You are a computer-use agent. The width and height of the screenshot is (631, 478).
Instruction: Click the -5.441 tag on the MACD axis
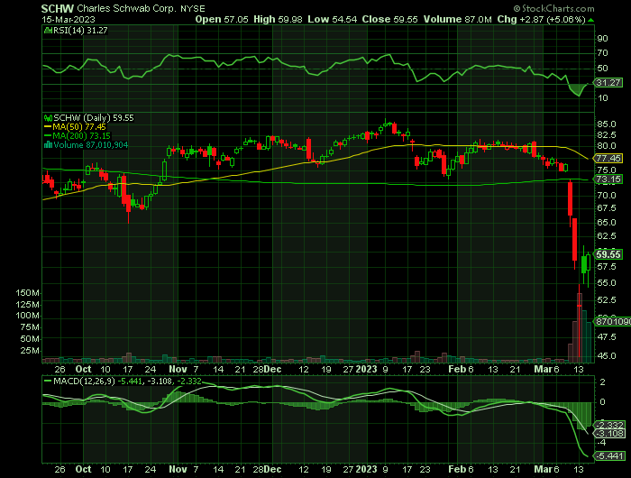tap(610, 455)
